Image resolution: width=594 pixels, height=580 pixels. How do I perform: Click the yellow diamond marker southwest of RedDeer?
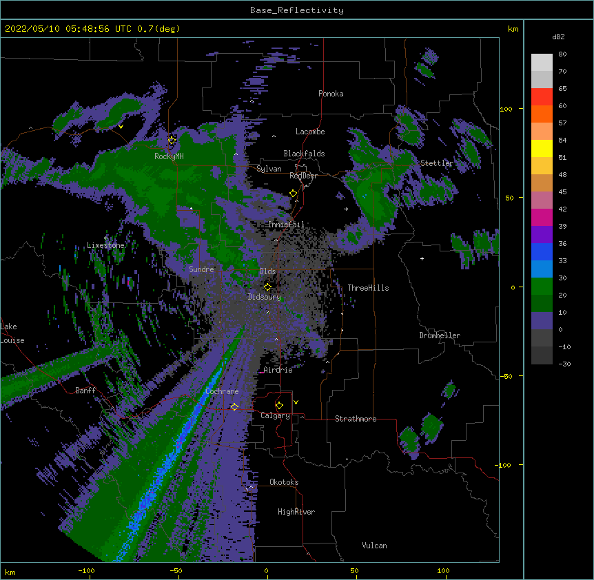[x=294, y=193]
